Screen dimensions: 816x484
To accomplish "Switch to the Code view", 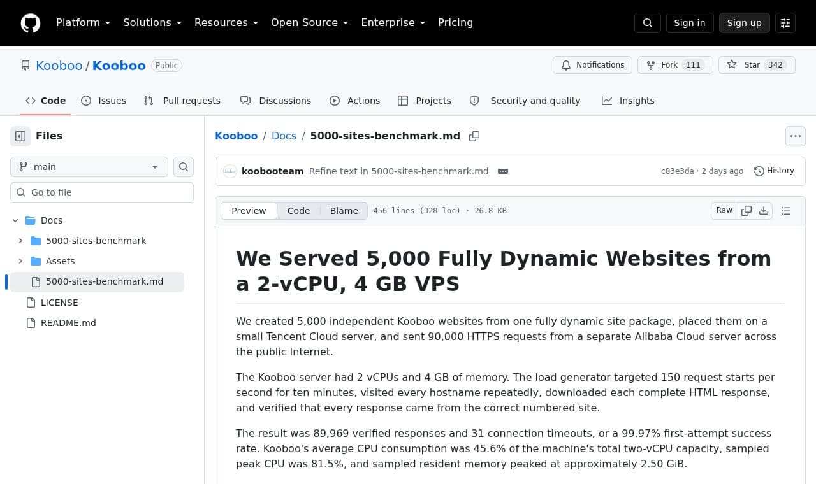I will tap(298, 211).
